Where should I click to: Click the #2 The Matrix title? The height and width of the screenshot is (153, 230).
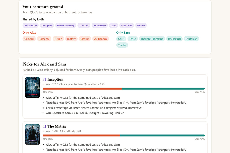54,126
